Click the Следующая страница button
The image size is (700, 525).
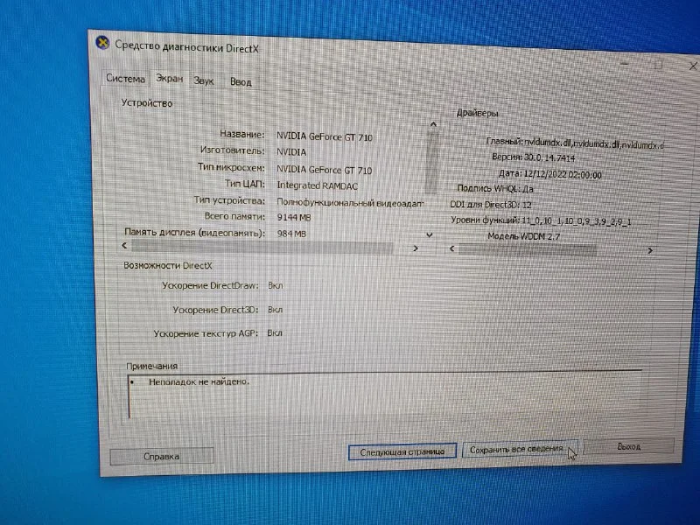tap(402, 451)
